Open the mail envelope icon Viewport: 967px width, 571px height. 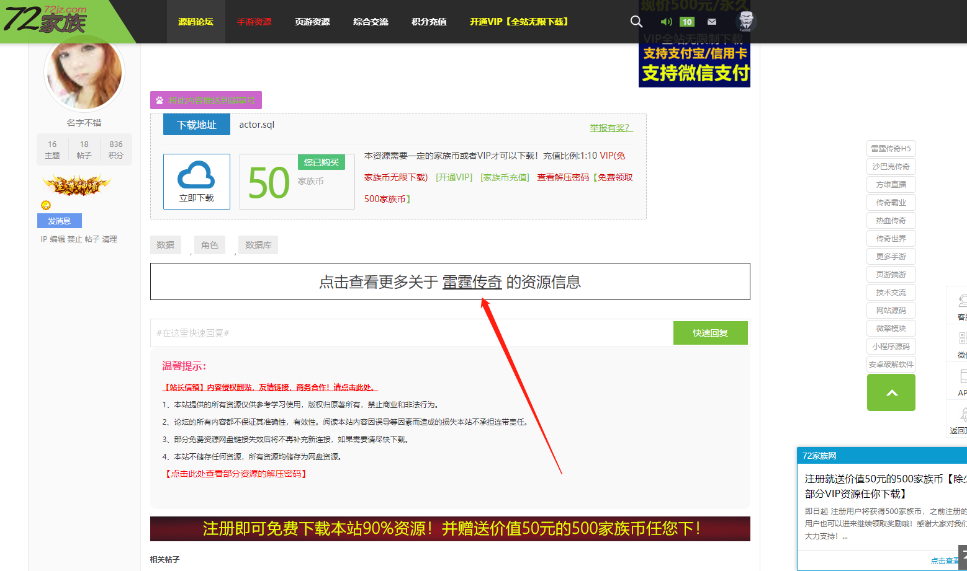point(712,22)
